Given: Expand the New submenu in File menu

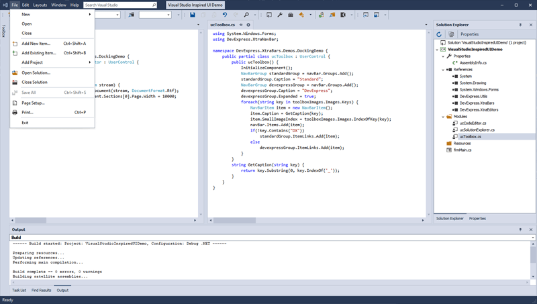Looking at the screenshot, I should [52, 14].
